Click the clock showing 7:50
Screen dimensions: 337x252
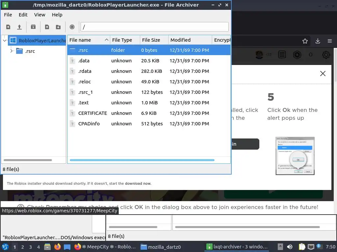tap(330, 247)
